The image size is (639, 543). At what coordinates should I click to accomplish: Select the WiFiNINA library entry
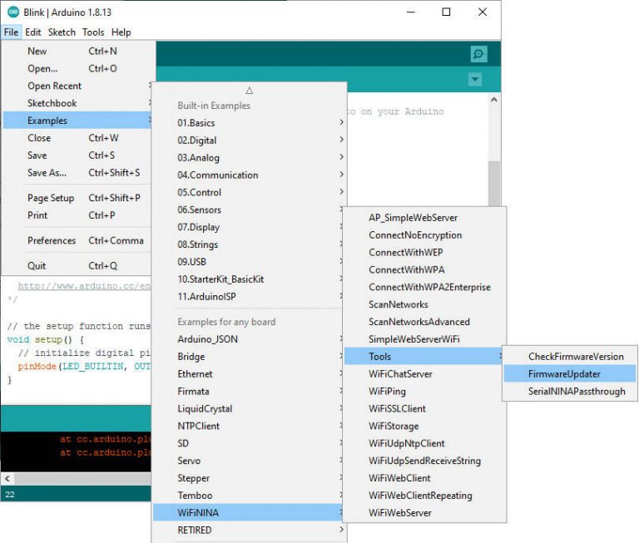(249, 513)
